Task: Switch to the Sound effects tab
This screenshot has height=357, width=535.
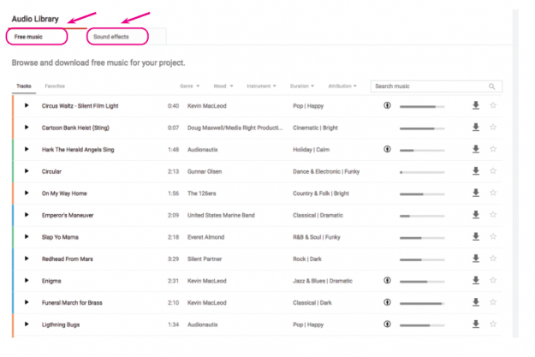Action: 111,37
